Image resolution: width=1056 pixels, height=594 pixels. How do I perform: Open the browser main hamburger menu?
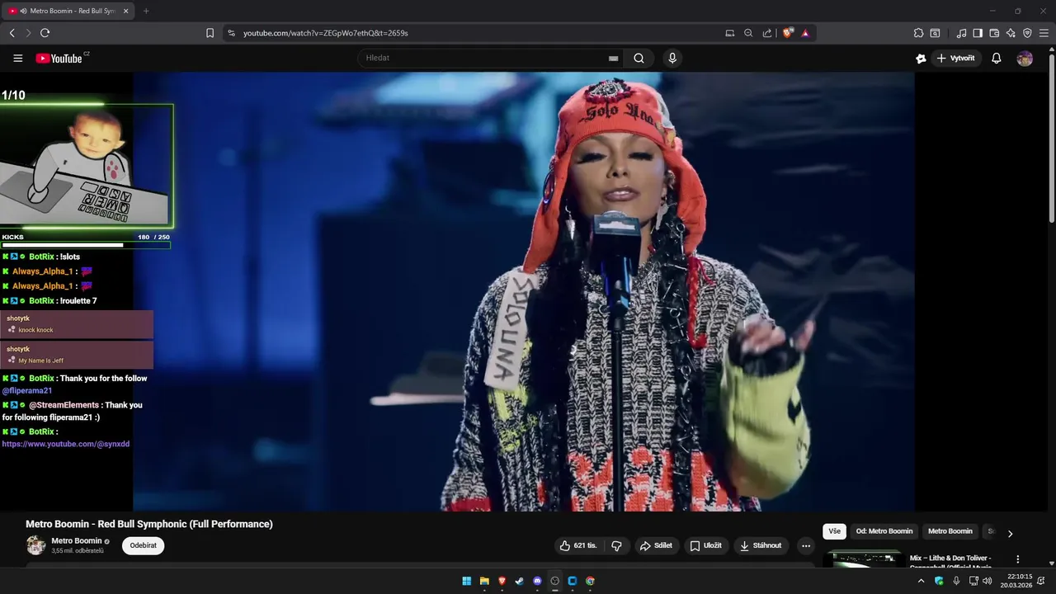pos(1044,33)
